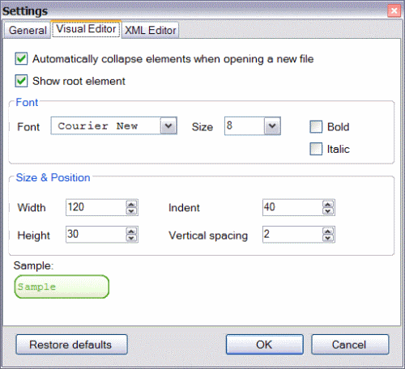Increase Vertical spacing with up arrow
The height and width of the screenshot is (369, 405).
328,231
